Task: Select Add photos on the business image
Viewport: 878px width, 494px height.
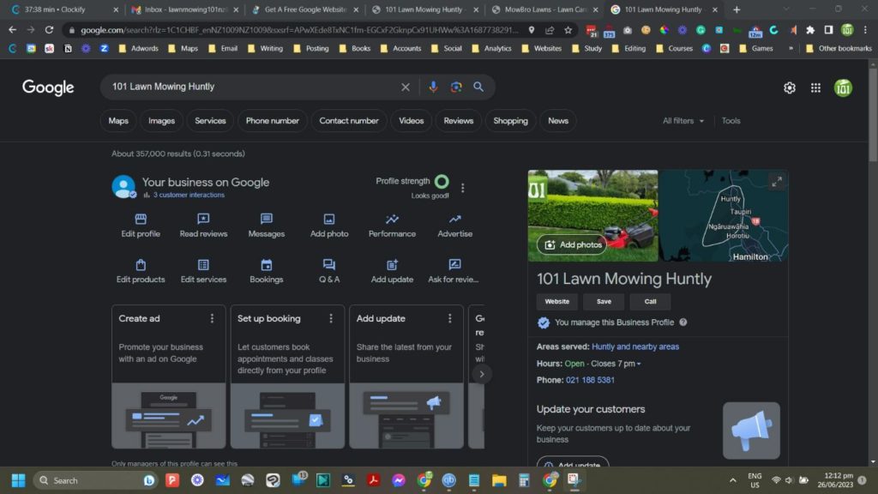Action: pos(572,244)
